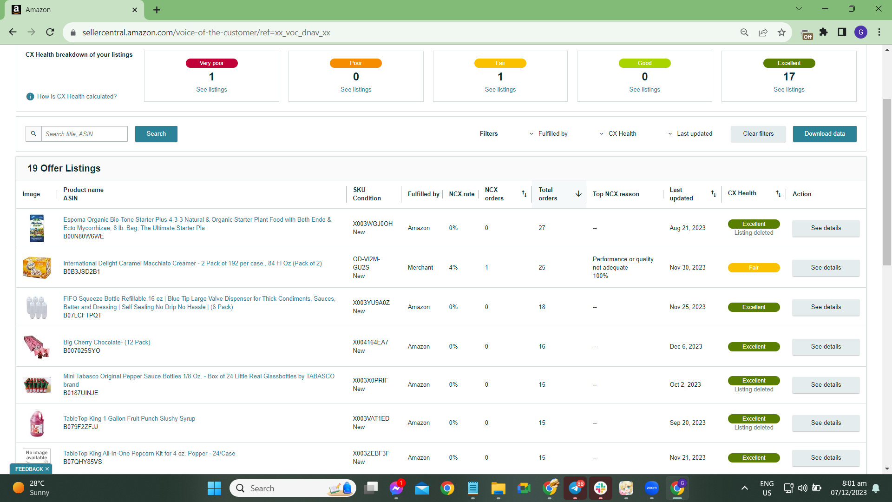
Task: See details for Espoma Bio-Tone listing
Action: pyautogui.click(x=826, y=228)
